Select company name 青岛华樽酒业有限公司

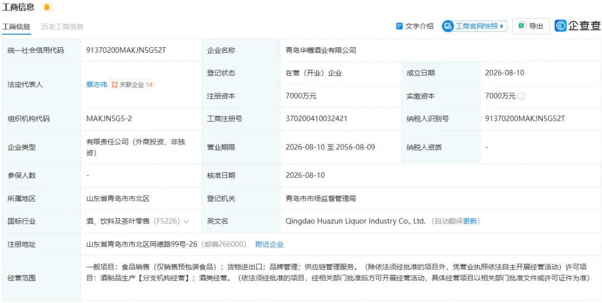coord(322,50)
